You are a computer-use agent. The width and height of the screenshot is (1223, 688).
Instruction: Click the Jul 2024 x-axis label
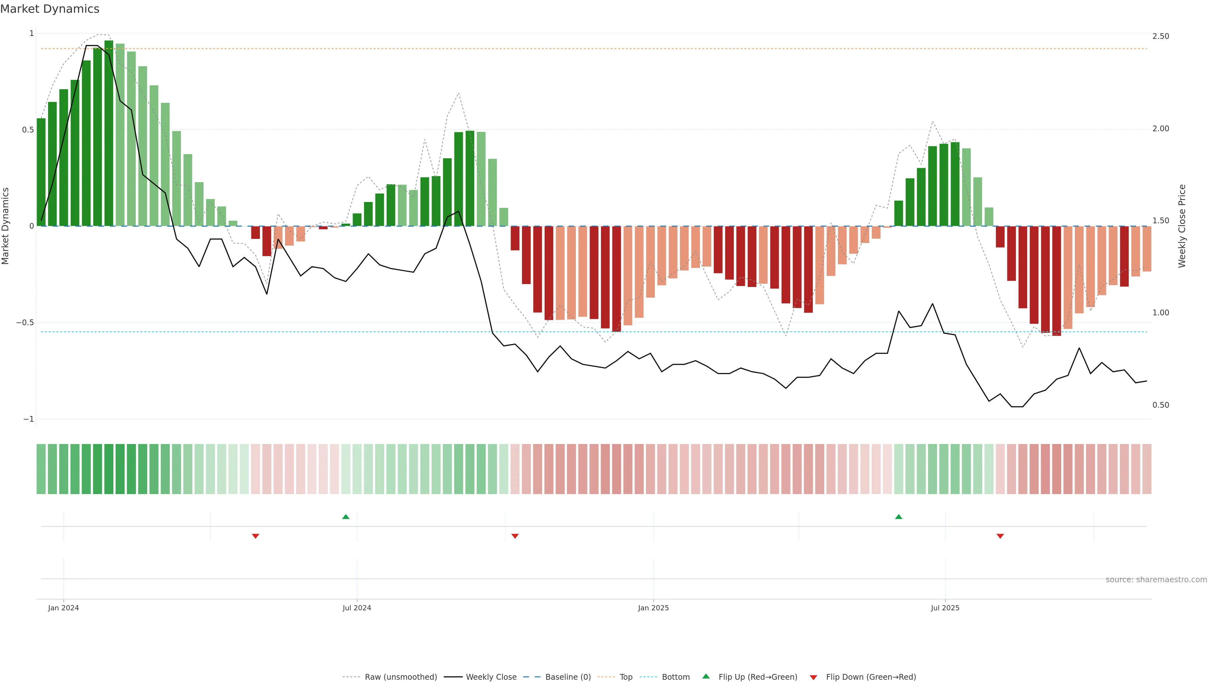tap(357, 608)
